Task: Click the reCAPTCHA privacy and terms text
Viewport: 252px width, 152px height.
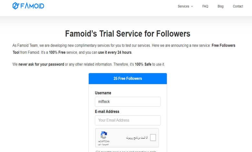Action: [104, 145]
